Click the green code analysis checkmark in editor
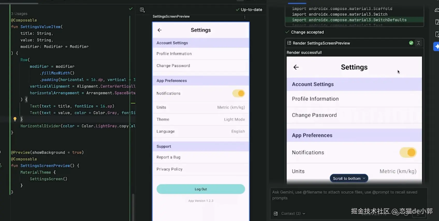Screen dimensions: 439x221 [x=131, y=9]
